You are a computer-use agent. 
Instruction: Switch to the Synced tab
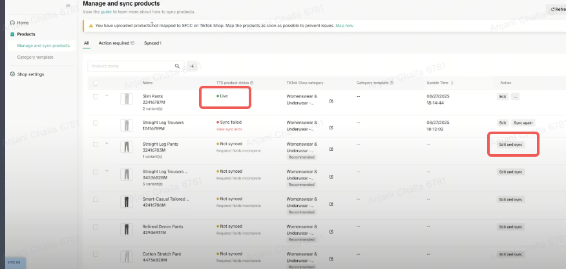point(151,43)
